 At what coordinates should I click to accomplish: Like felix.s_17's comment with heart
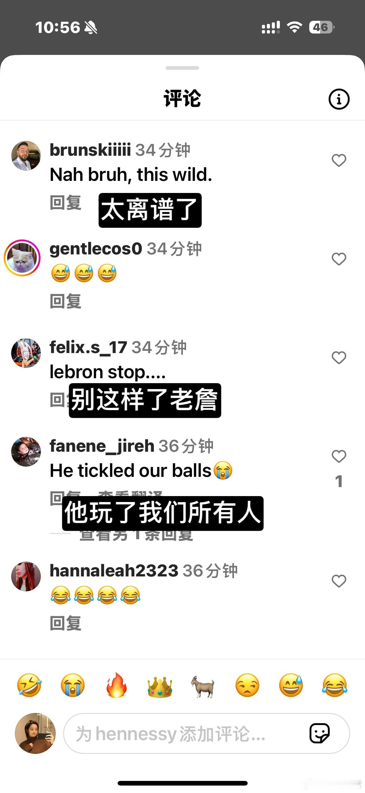coord(339,358)
